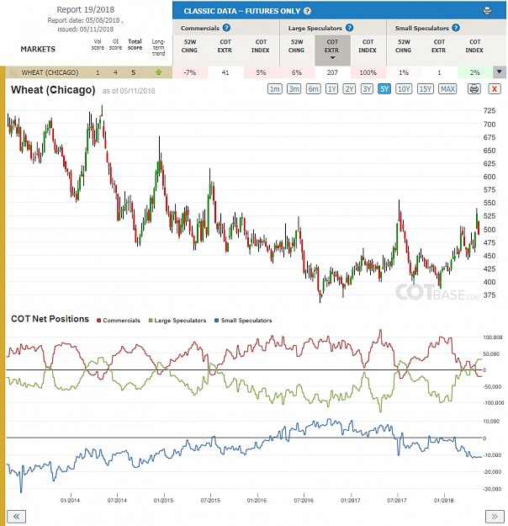
Task: Toggle the Large Speculators legend series
Action: click(177, 321)
